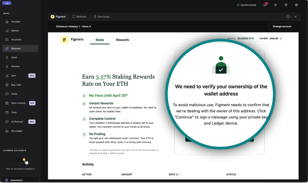The width and height of the screenshot is (308, 183).
Task: Open Dev tools in the toolbar
Action: [102, 17]
